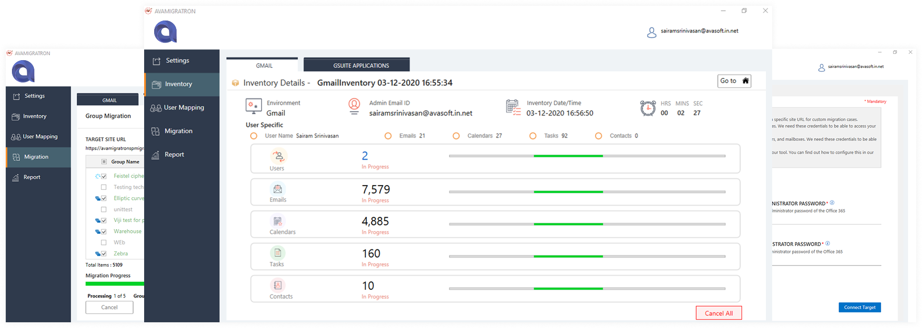The height and width of the screenshot is (328, 922).
Task: Click the Contacts card icon
Action: coord(278,286)
